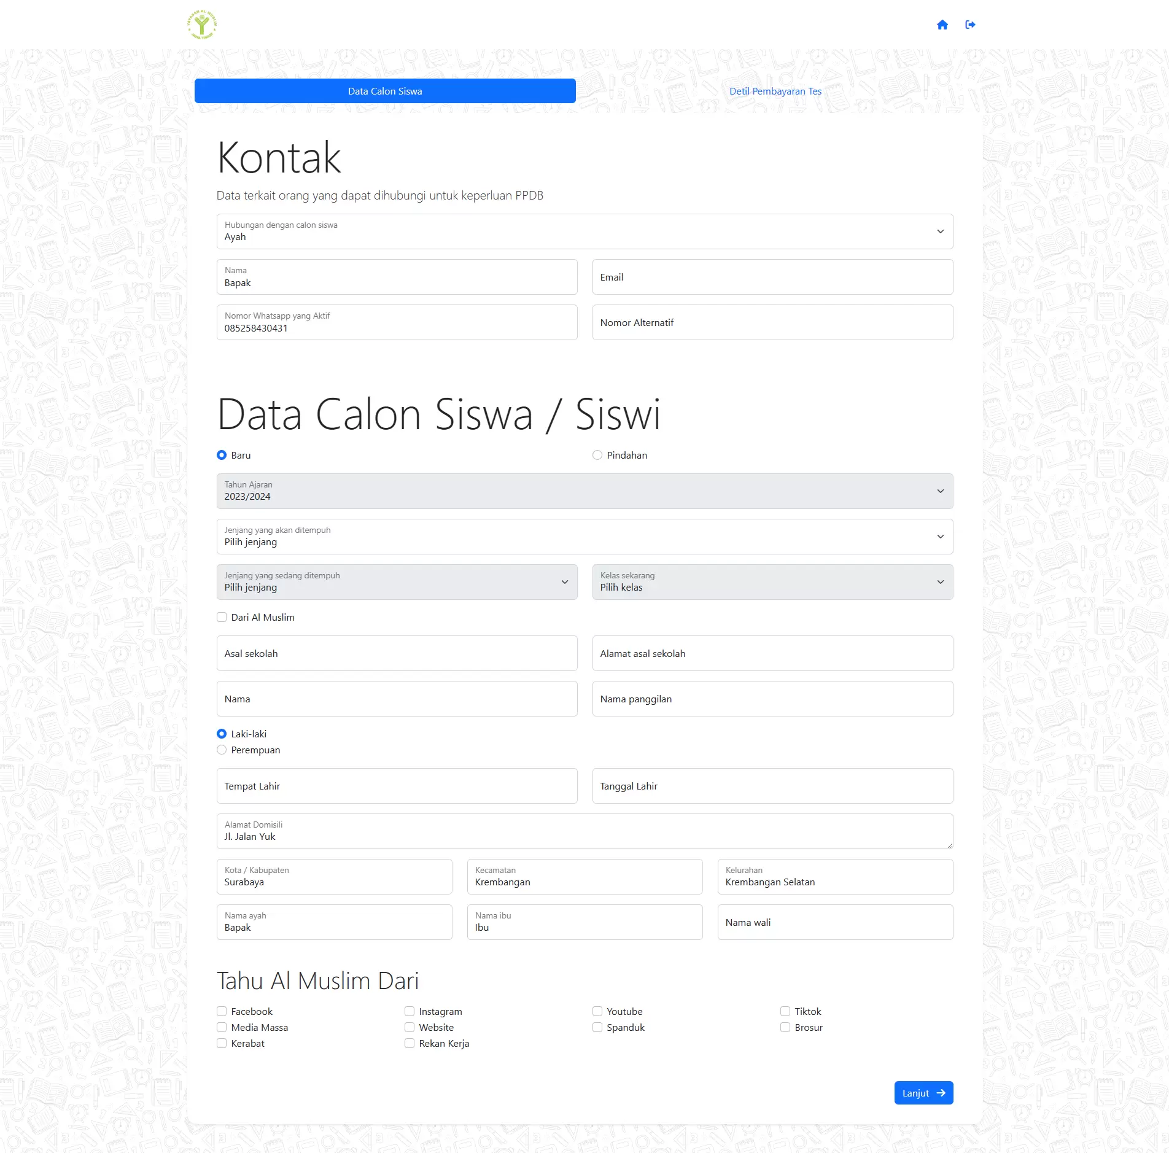
Task: Check the Youtube checkbox
Action: 597,1011
